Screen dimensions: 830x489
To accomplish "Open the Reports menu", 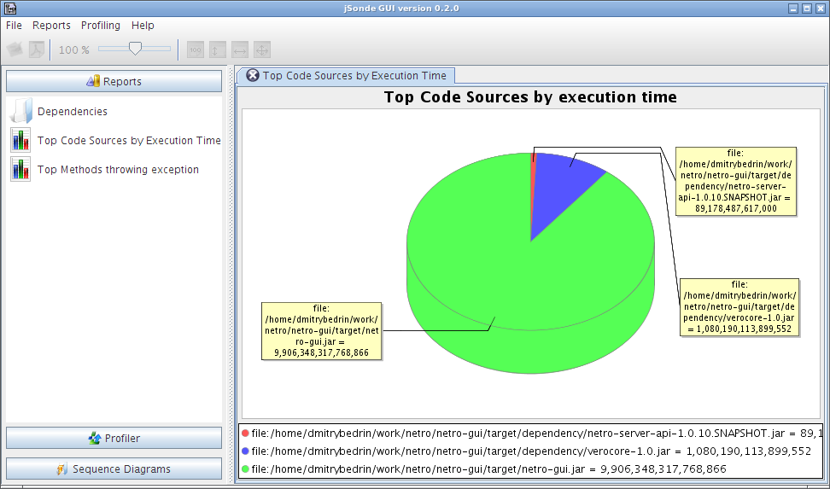I will pos(51,26).
